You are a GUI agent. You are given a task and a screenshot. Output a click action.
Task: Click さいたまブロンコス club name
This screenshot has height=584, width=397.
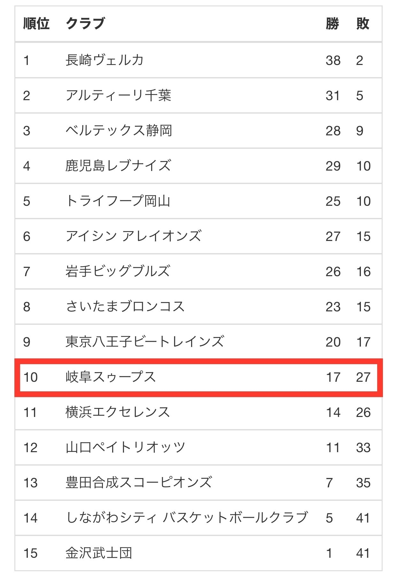(125, 307)
